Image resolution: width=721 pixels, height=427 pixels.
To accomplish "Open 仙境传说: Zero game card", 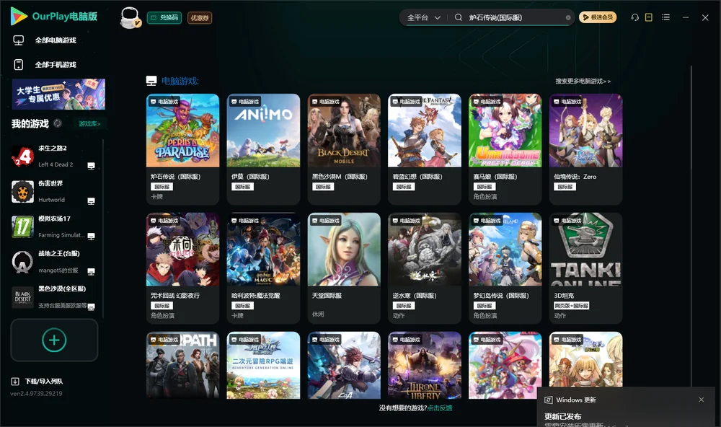I will [585, 149].
